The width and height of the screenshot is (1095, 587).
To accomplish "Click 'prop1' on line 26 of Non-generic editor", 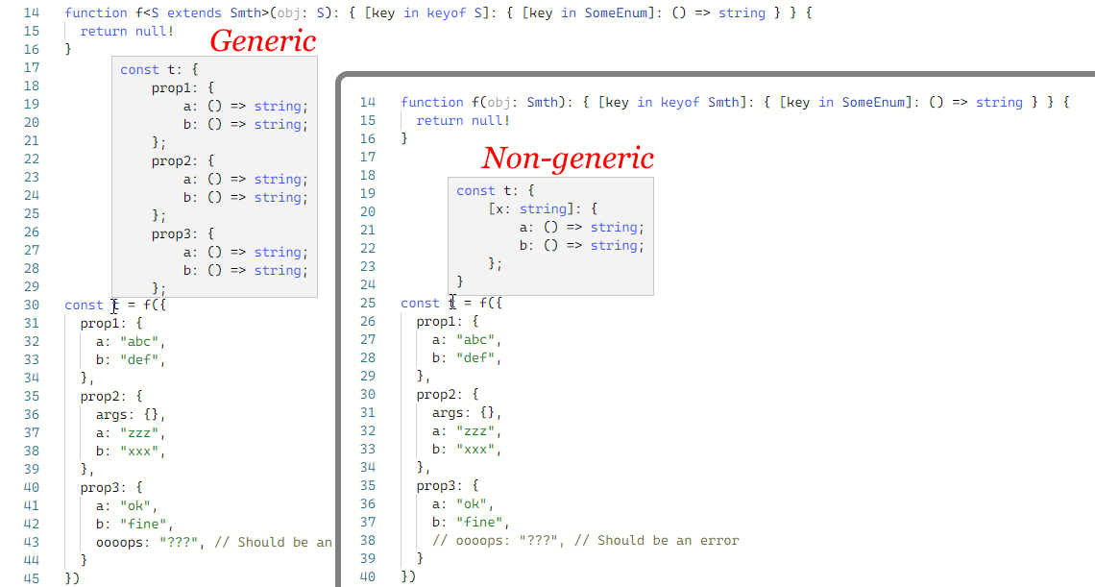I will pos(436,321).
